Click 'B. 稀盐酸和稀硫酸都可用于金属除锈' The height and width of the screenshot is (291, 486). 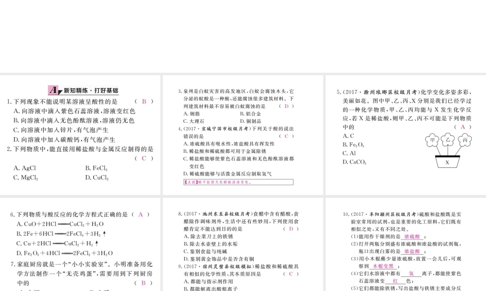pyautogui.click(x=225, y=151)
